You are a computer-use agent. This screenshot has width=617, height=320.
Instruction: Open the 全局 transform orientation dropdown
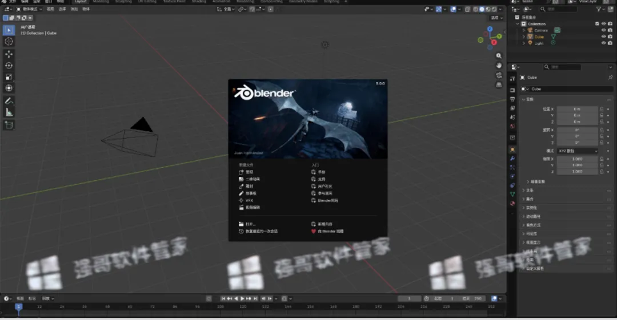[226, 9]
